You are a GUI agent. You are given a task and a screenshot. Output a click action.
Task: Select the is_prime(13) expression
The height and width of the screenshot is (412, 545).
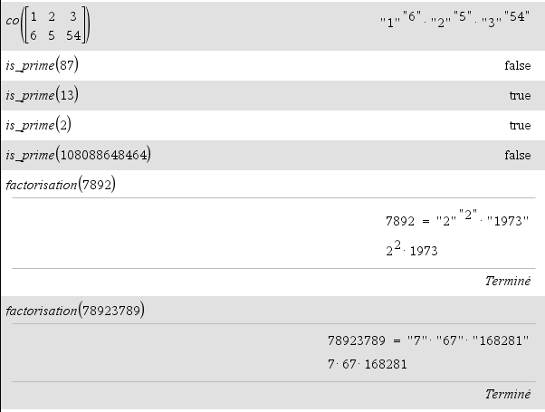(42, 95)
